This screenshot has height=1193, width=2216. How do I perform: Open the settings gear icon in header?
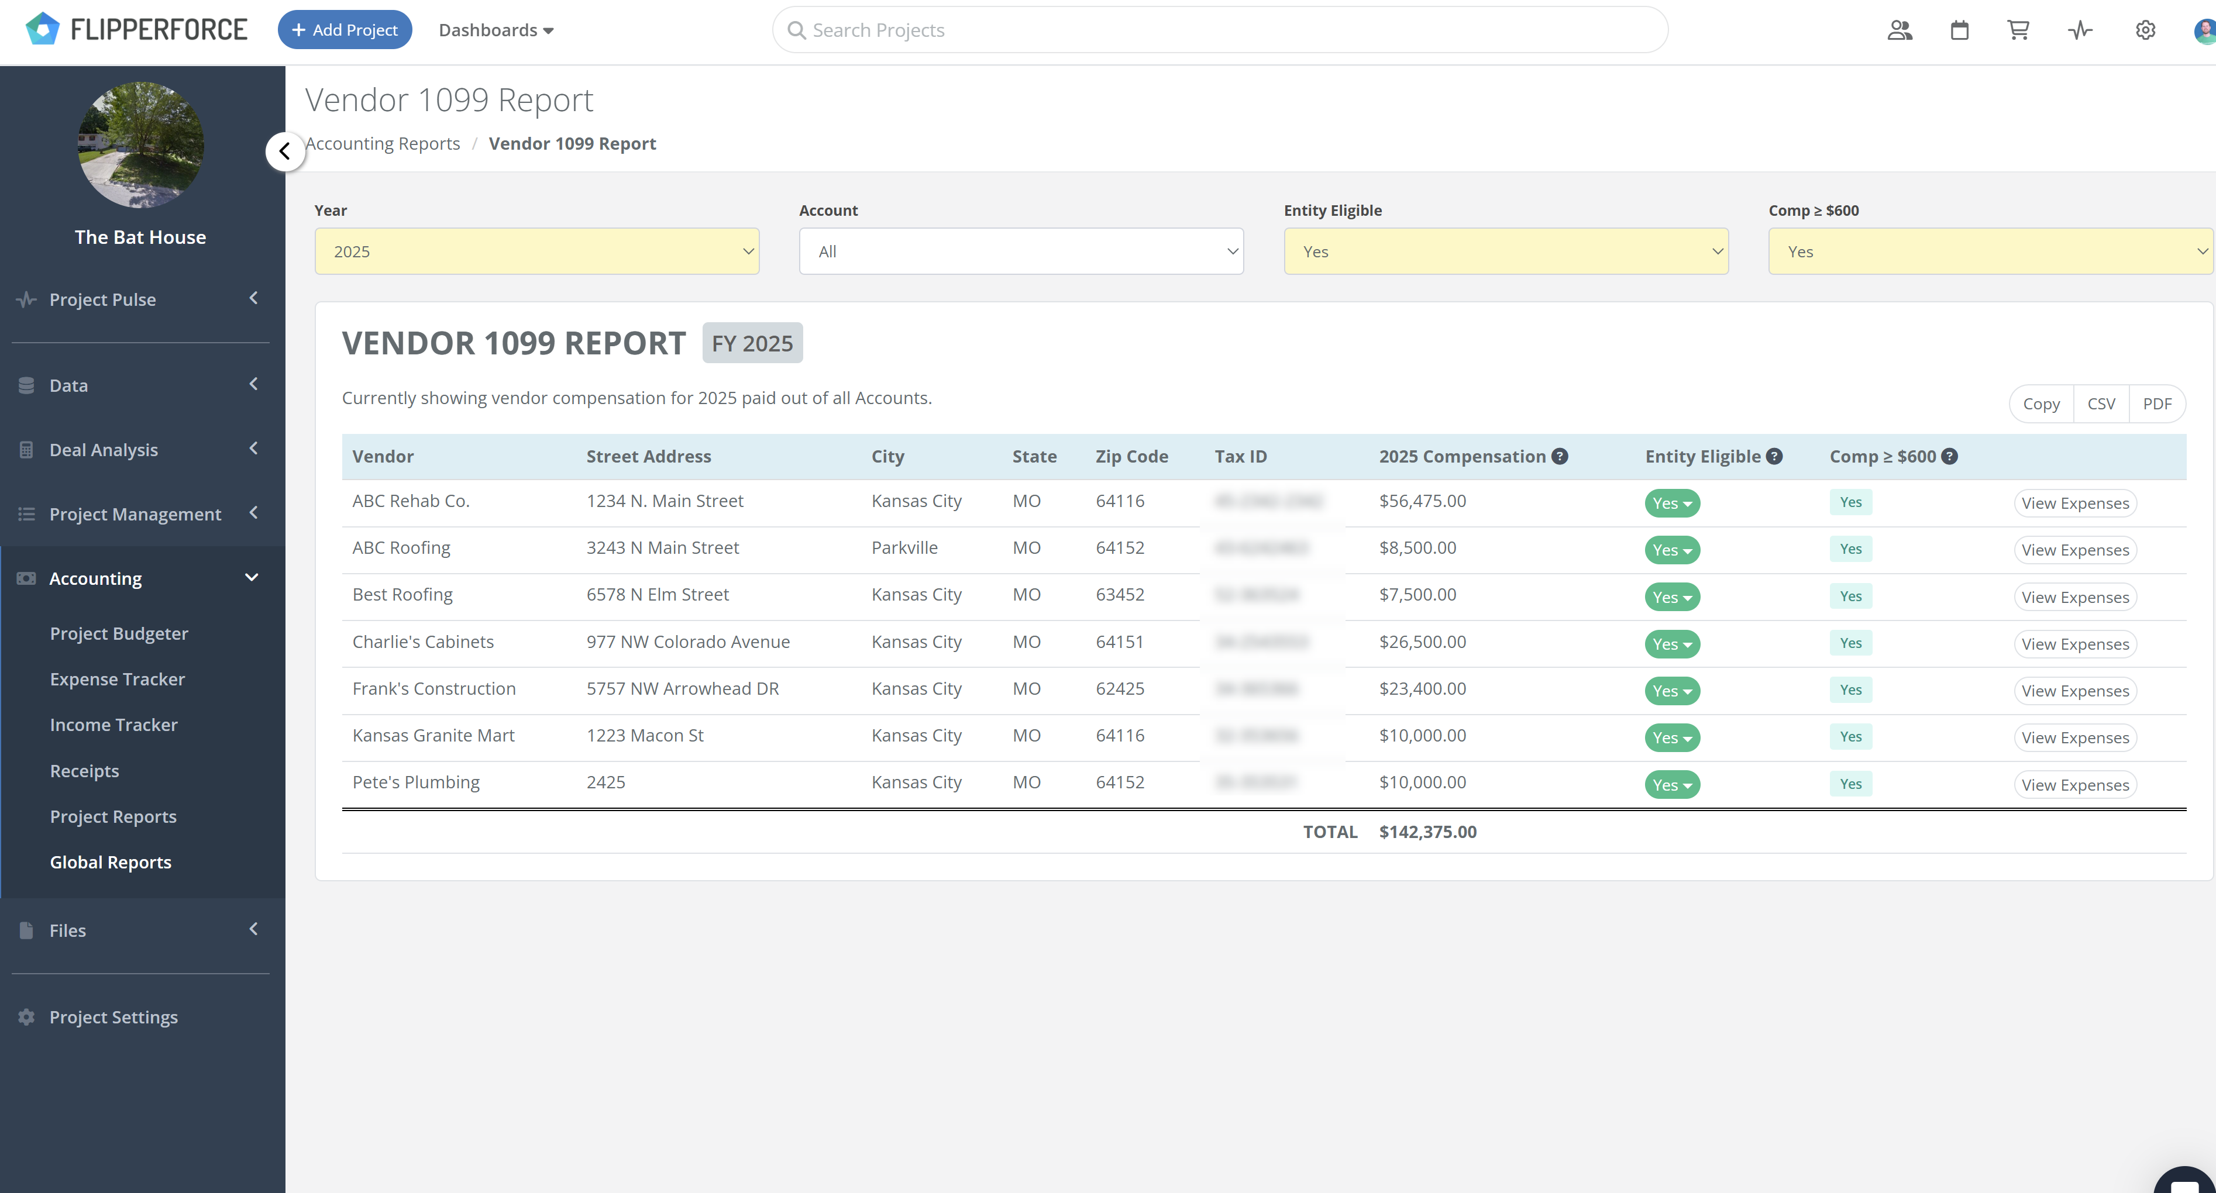click(2145, 31)
